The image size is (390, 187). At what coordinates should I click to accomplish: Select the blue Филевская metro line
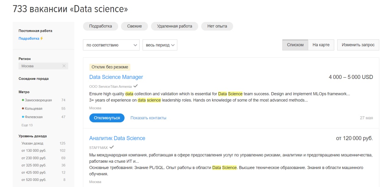click(34, 117)
